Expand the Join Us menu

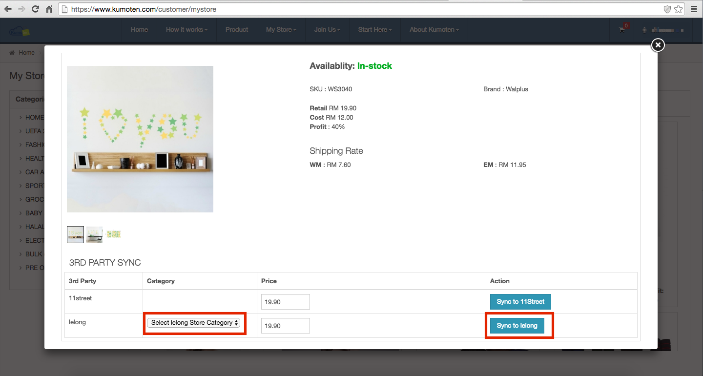pyautogui.click(x=327, y=29)
